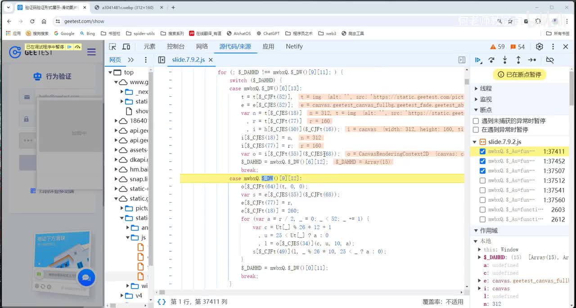Image resolution: width=576 pixels, height=308 pixels.
Task: Collapse the top frame tree node
Action: pos(110,72)
